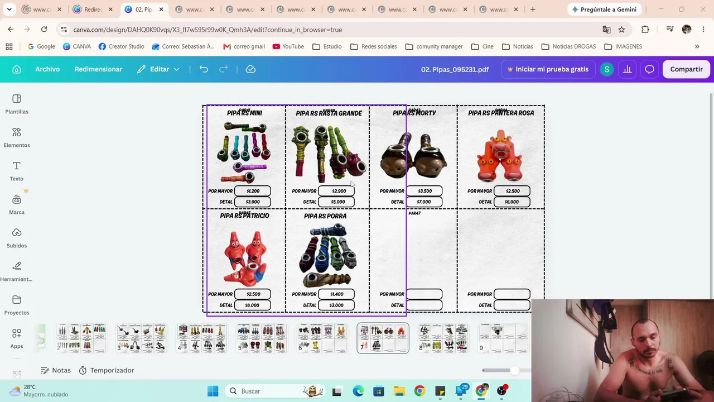Click the $7.000 detal price box

pos(424,202)
